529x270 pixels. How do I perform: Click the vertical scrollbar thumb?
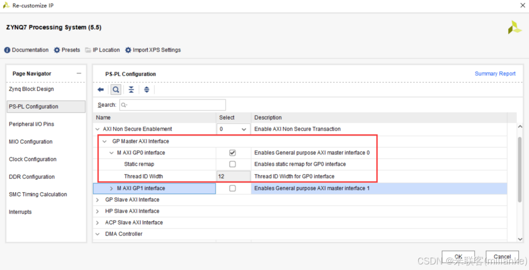(519, 170)
